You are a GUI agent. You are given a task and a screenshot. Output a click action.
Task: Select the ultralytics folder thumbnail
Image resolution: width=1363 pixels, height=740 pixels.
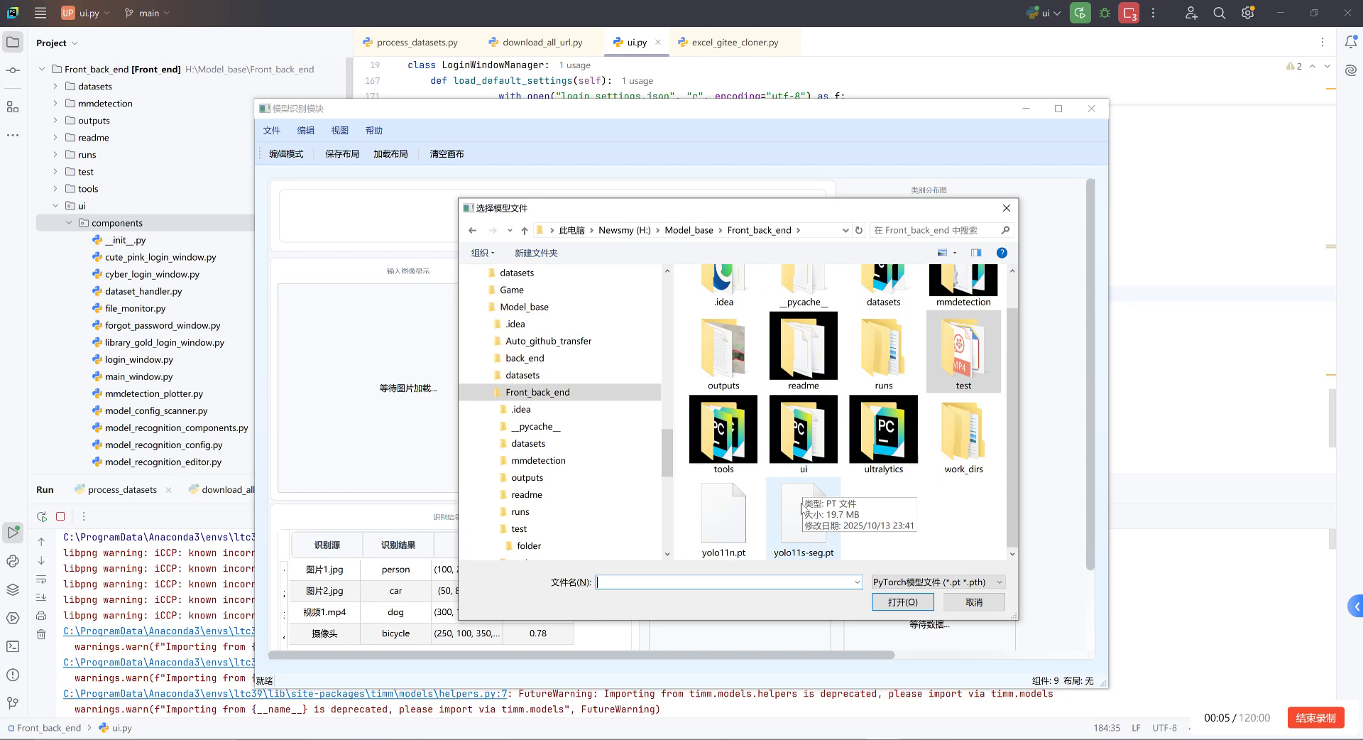(884, 435)
